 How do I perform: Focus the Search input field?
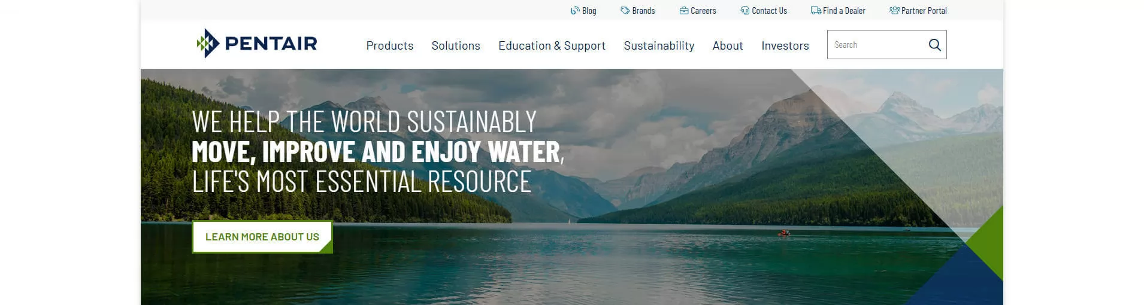click(877, 45)
